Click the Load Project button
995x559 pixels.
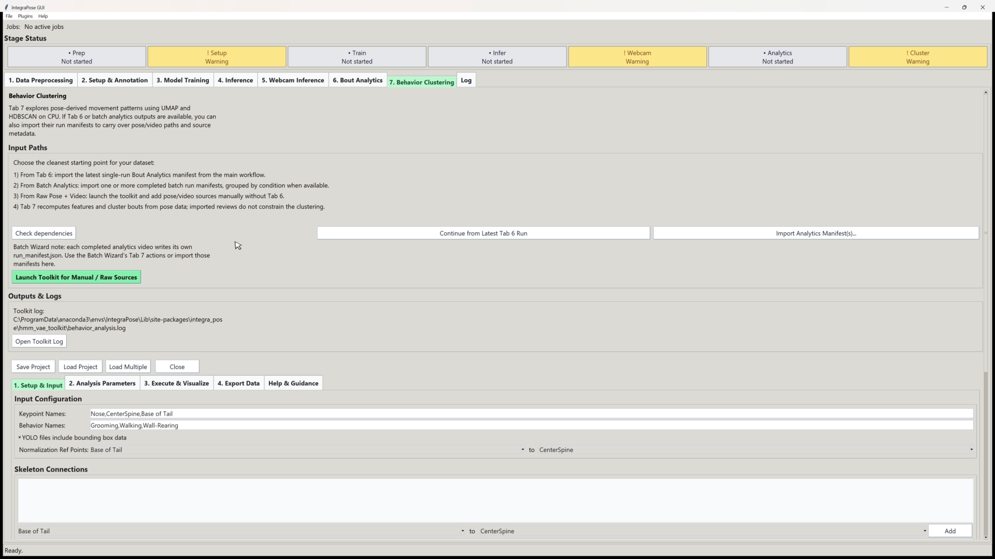(80, 367)
